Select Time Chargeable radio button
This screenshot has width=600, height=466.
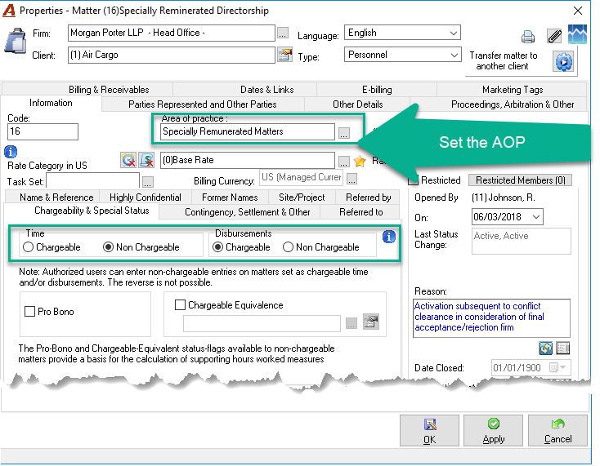(x=28, y=247)
